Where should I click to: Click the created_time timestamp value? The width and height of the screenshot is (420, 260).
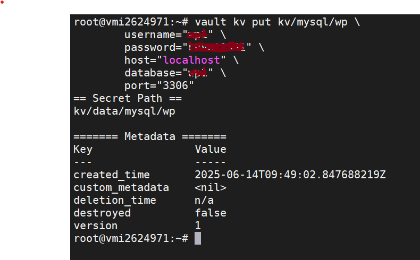290,175
